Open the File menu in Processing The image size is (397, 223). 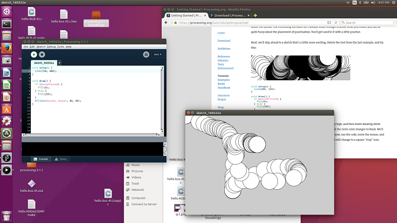point(26,47)
